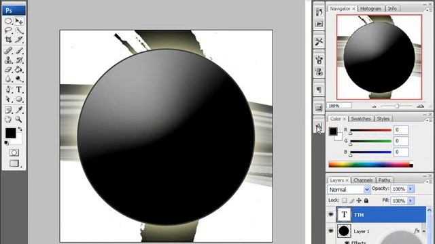Click the Navigator zoom percentage field
Viewport: 435px width, 244px height.
pos(339,106)
